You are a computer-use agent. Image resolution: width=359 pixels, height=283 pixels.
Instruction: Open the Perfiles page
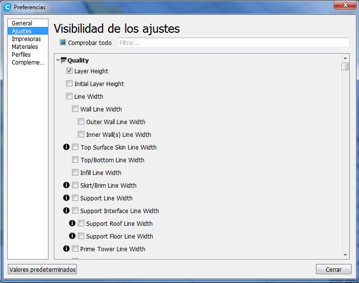click(x=28, y=54)
